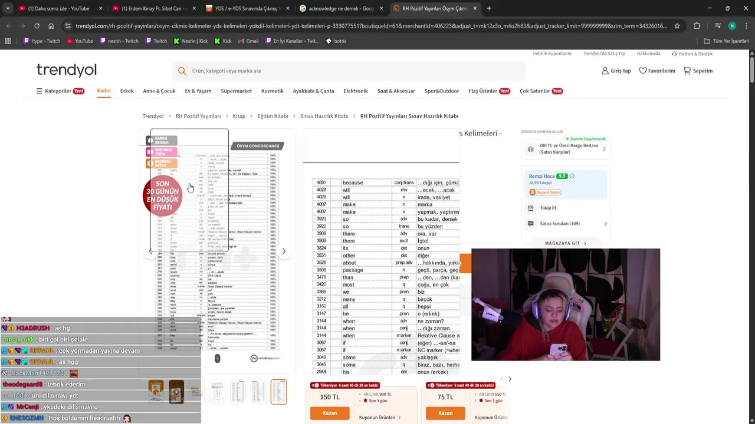Select the highlighted last product thumbnail
Image resolution: width=755 pixels, height=424 pixels.
point(278,392)
